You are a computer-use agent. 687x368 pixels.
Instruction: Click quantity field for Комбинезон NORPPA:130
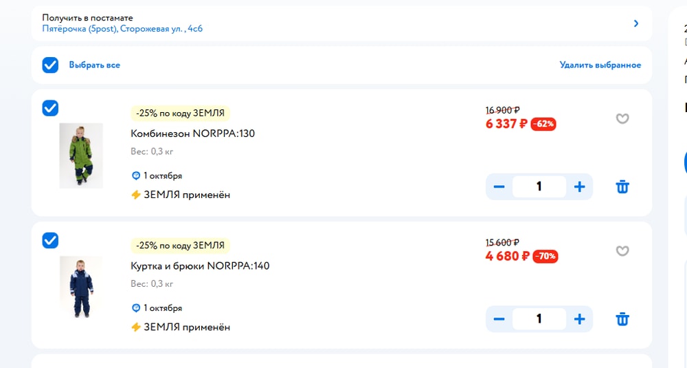(539, 186)
